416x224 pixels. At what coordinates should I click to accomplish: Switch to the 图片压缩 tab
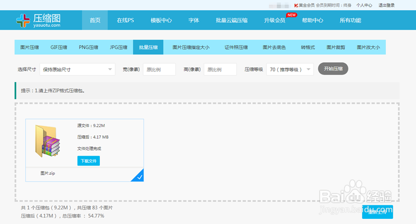[x=30, y=47]
